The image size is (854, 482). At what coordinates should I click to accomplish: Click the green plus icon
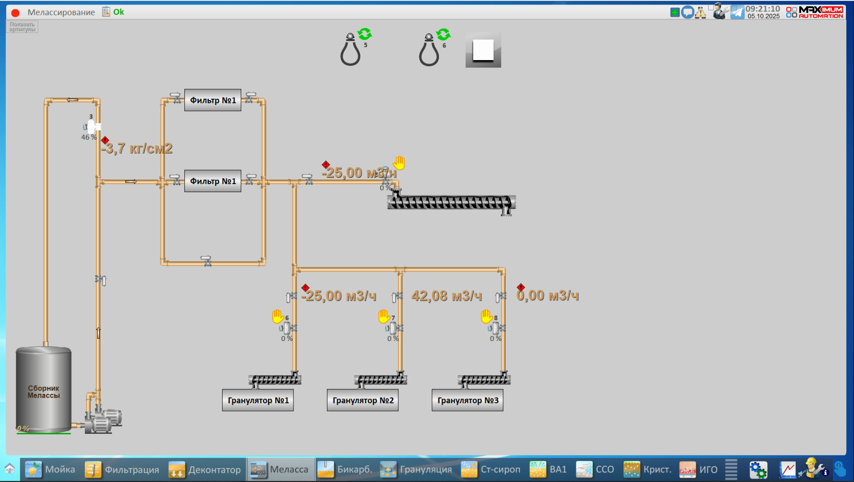click(675, 12)
